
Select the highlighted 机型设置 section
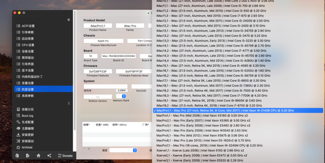(x=44, y=89)
